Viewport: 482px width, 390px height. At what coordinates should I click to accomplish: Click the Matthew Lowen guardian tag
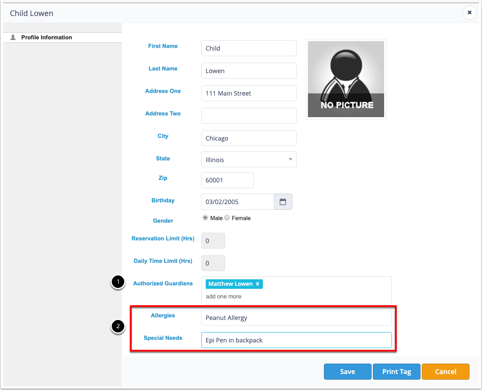click(x=234, y=284)
